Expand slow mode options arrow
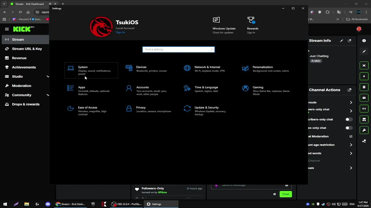This screenshot has width=371, height=208. click(351, 103)
